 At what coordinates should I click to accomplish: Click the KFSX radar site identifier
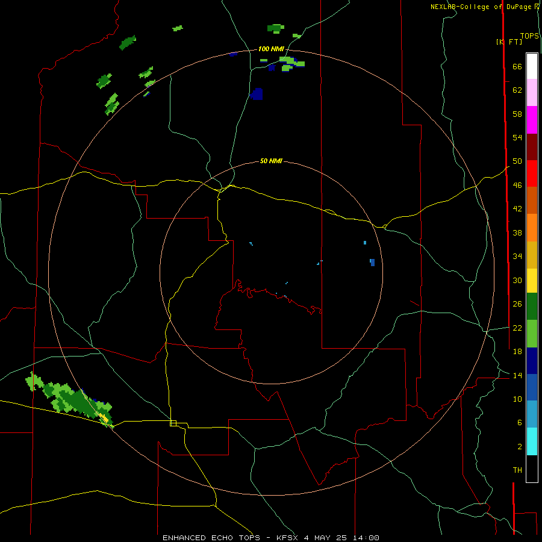pyautogui.click(x=288, y=538)
